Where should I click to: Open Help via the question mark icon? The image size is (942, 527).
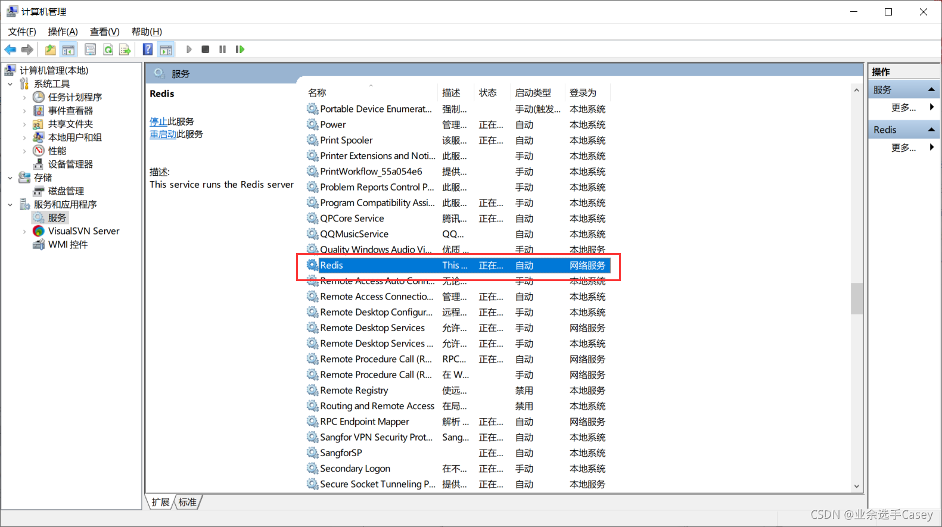(x=148, y=49)
